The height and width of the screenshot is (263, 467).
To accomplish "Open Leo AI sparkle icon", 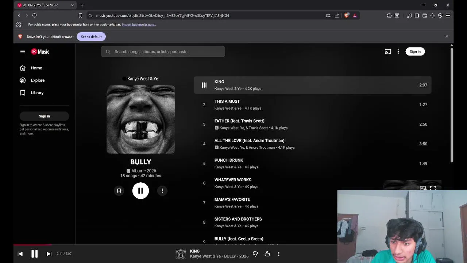I will (x=432, y=15).
